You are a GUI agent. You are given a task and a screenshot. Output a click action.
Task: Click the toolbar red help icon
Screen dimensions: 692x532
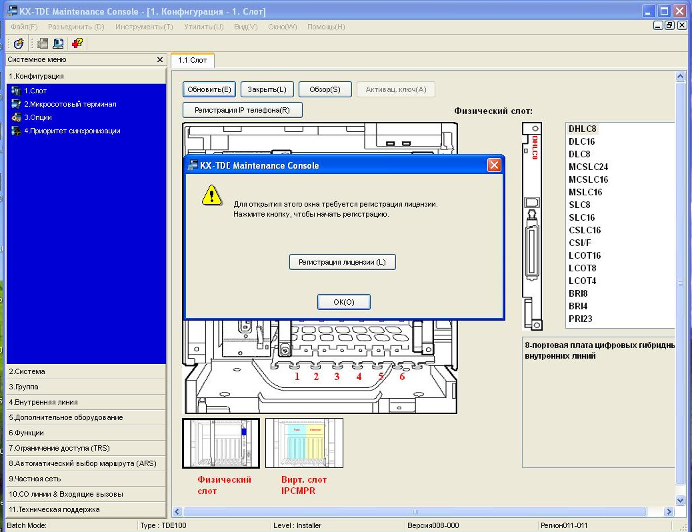[x=77, y=43]
